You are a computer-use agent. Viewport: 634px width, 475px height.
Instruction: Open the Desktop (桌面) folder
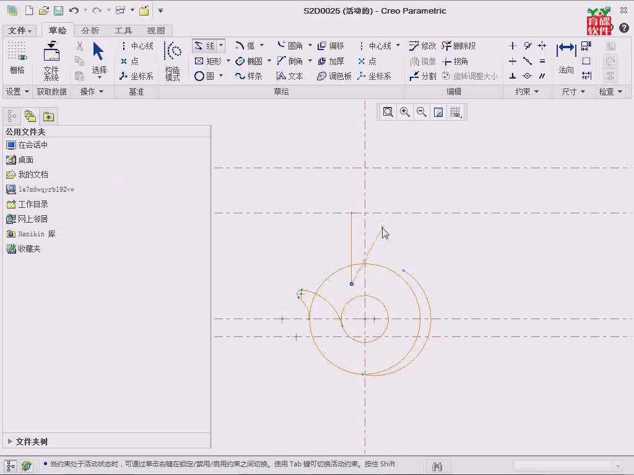pyautogui.click(x=20, y=160)
